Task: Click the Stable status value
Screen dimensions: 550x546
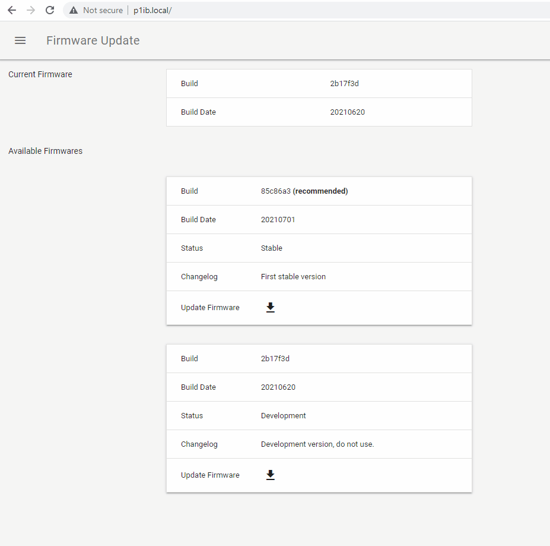Action: click(272, 248)
